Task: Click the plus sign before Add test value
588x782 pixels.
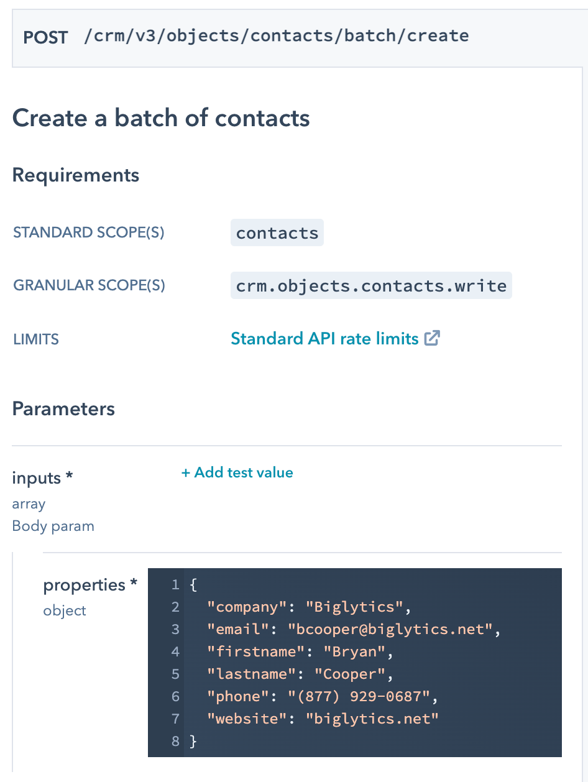Action: [185, 472]
